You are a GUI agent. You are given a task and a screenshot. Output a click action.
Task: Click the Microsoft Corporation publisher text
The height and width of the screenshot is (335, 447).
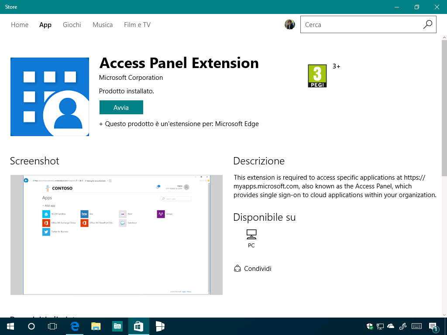(131, 78)
